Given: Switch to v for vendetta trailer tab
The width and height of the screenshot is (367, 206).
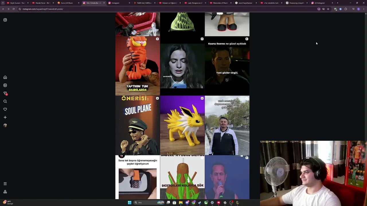Looking at the screenshot, I should pos(272,3).
